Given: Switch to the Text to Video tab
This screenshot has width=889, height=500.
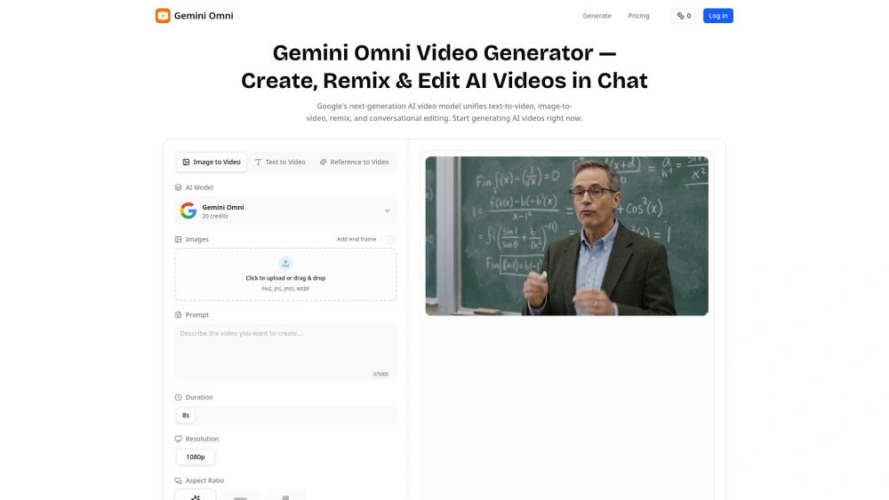Looking at the screenshot, I should click(x=280, y=162).
